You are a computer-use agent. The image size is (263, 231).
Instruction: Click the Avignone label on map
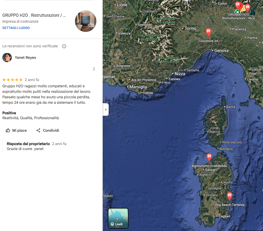tap(123, 66)
